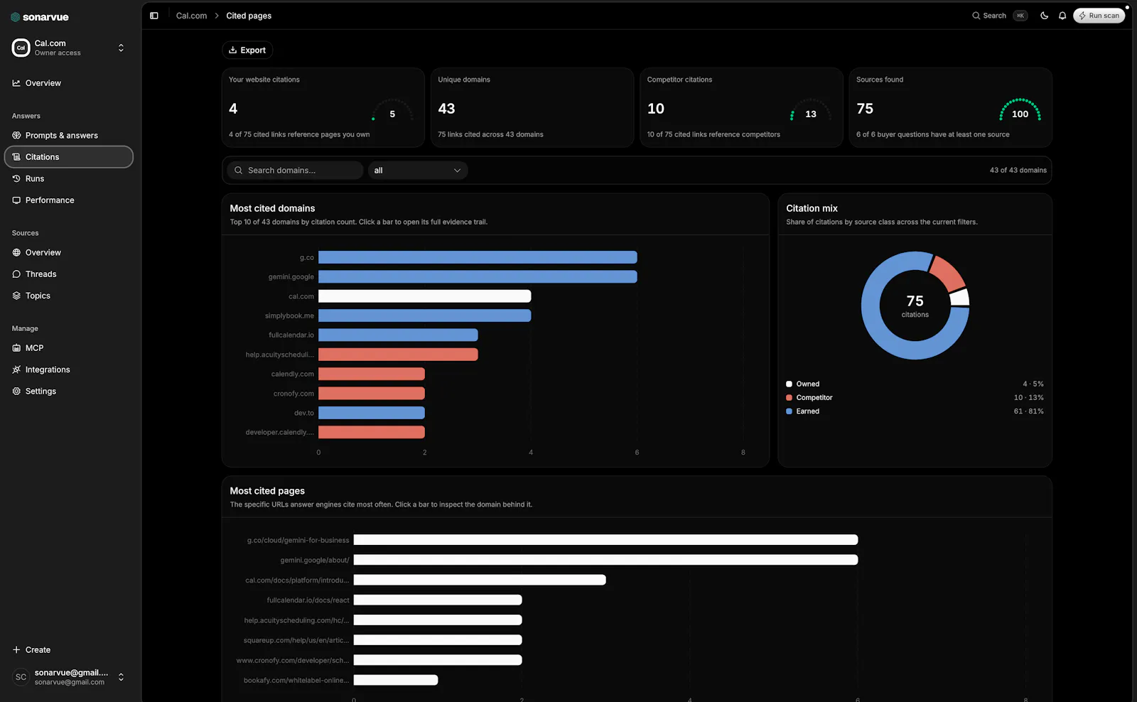
Task: Click the gemini.google domain bar
Action: (478, 277)
